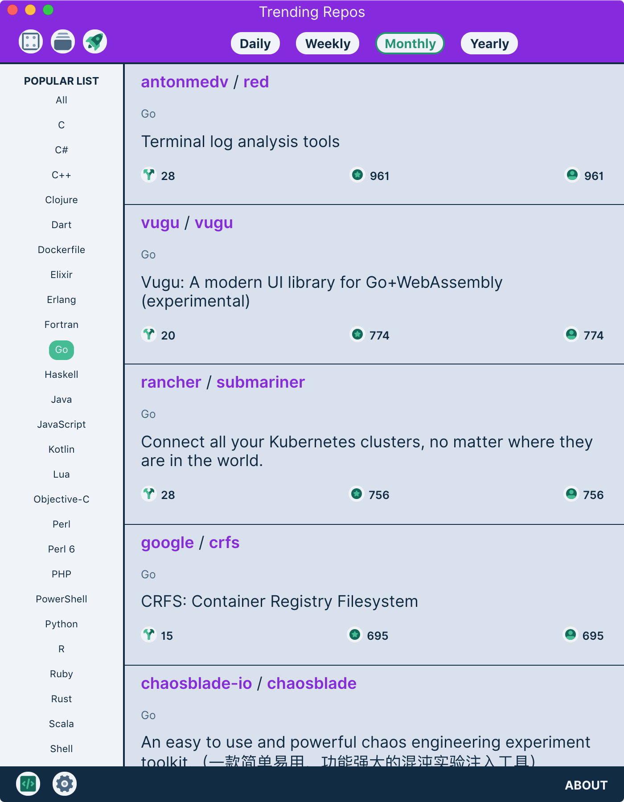
Task: Filter by Erlang language
Action: [x=62, y=300]
